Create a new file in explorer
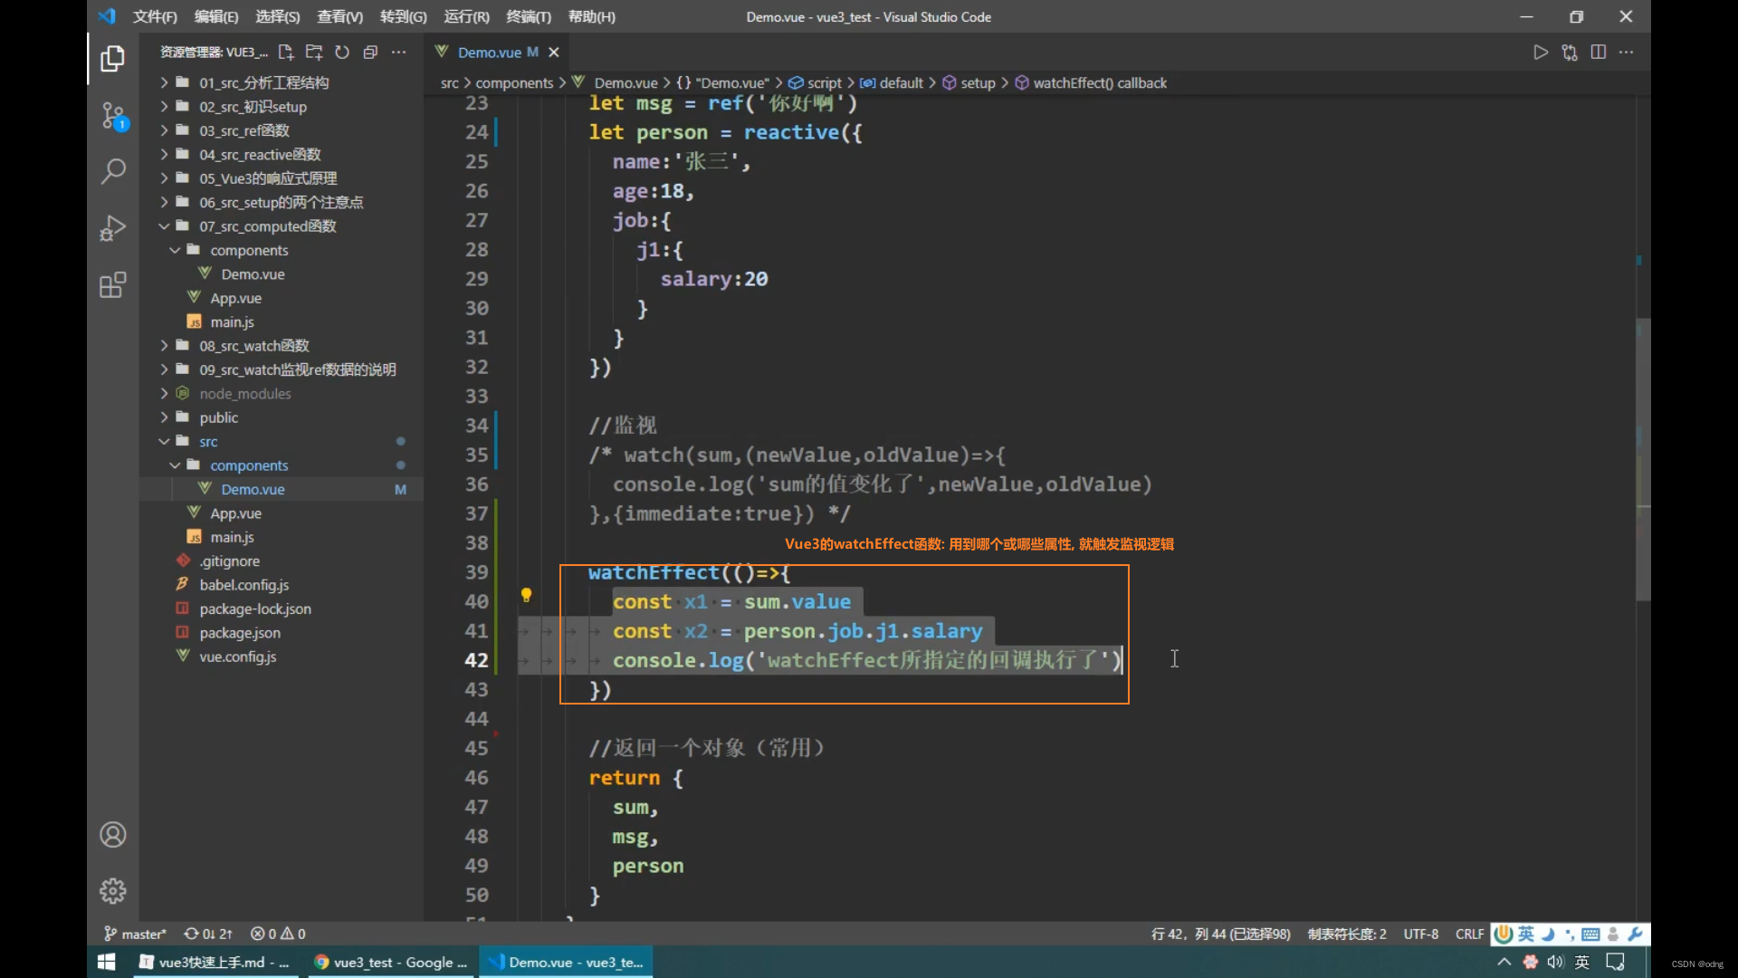Screen dimensions: 1738x978 tap(286, 53)
